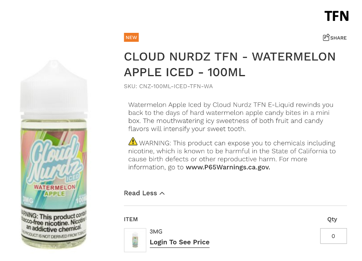Click the Read Less chevron arrow

pos(162,193)
